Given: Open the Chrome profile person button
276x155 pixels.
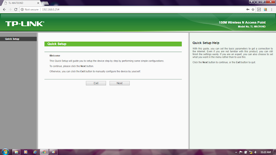Looking at the screenshot, I should pyautogui.click(x=251, y=2).
